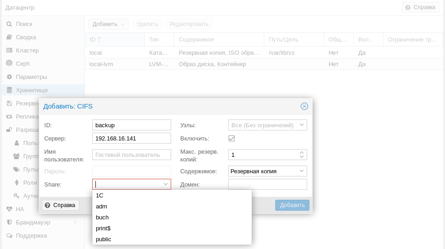445x249 pixels.
Task: Click the Кластер server icon
Action: (9, 50)
